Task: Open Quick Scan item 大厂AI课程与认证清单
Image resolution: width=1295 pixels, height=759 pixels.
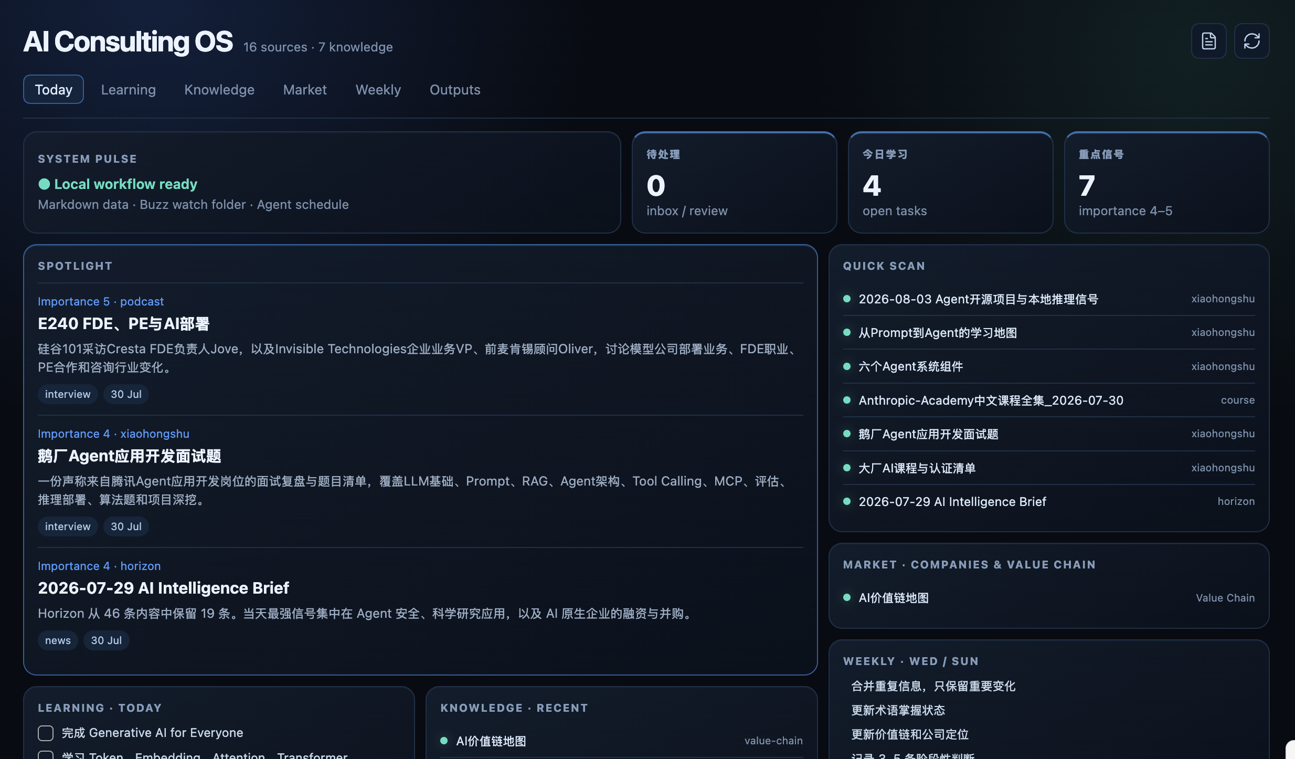Action: pos(1049,468)
